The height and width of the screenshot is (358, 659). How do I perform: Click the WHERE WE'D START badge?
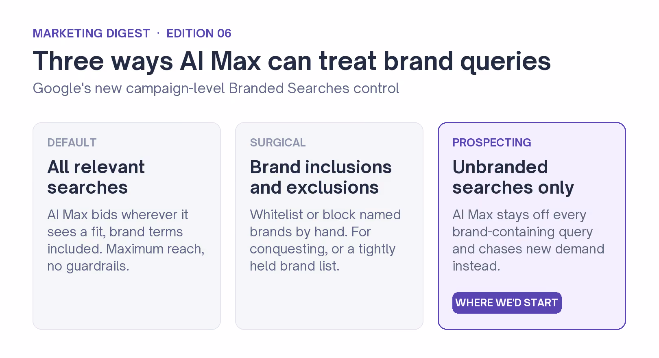pyautogui.click(x=507, y=303)
